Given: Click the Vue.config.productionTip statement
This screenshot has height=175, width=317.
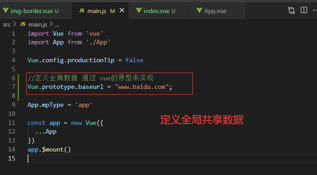Looking at the screenshot, I should 71,60.
